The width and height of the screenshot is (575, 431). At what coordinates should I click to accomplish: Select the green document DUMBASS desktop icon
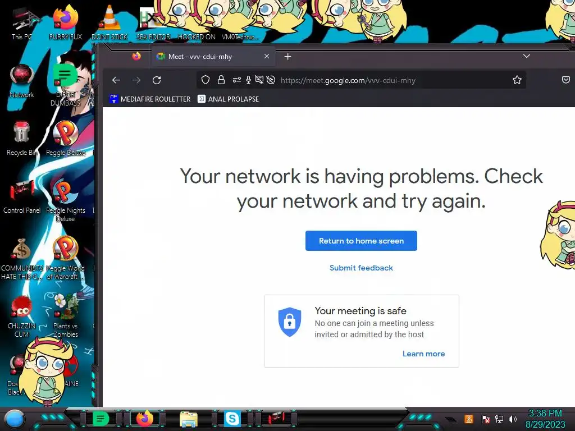click(65, 85)
